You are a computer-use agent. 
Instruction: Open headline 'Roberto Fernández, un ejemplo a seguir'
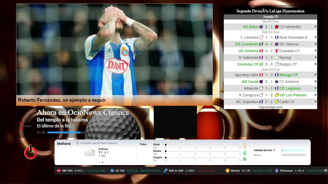point(62,100)
